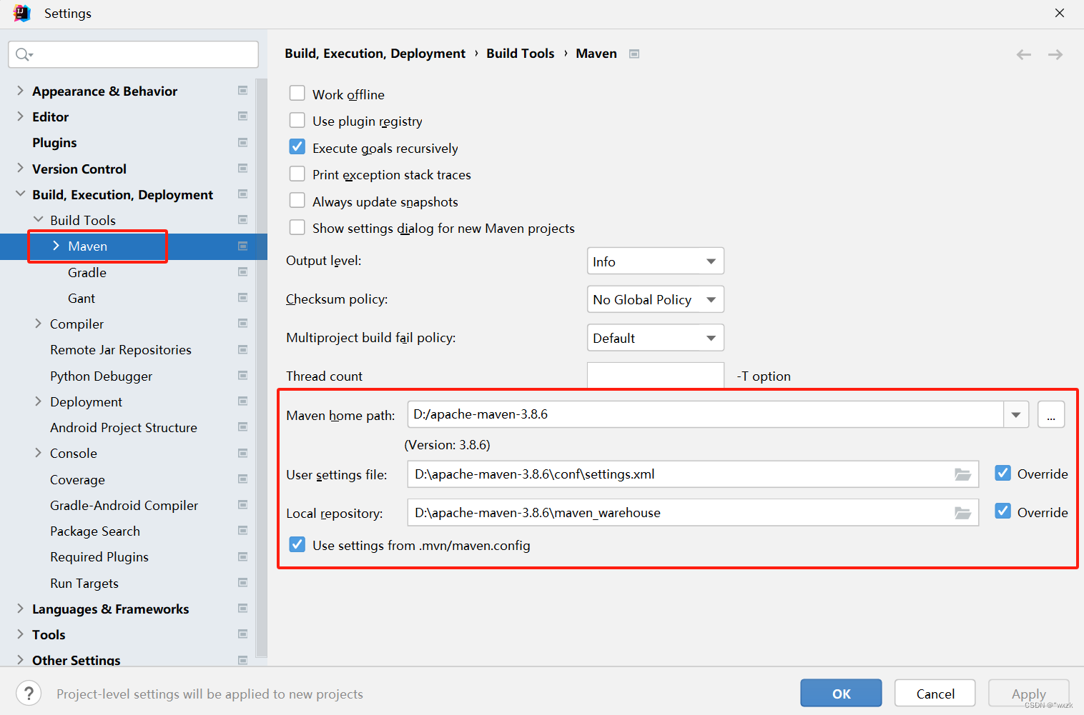The height and width of the screenshot is (715, 1084).
Task: Expand the Maven tree node
Action: (56, 246)
